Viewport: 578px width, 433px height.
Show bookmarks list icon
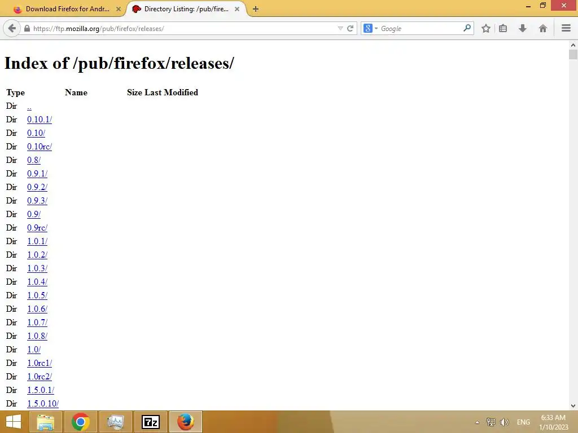click(503, 28)
